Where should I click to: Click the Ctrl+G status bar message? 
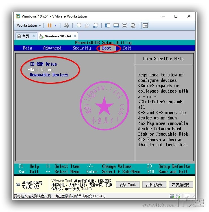(60, 196)
